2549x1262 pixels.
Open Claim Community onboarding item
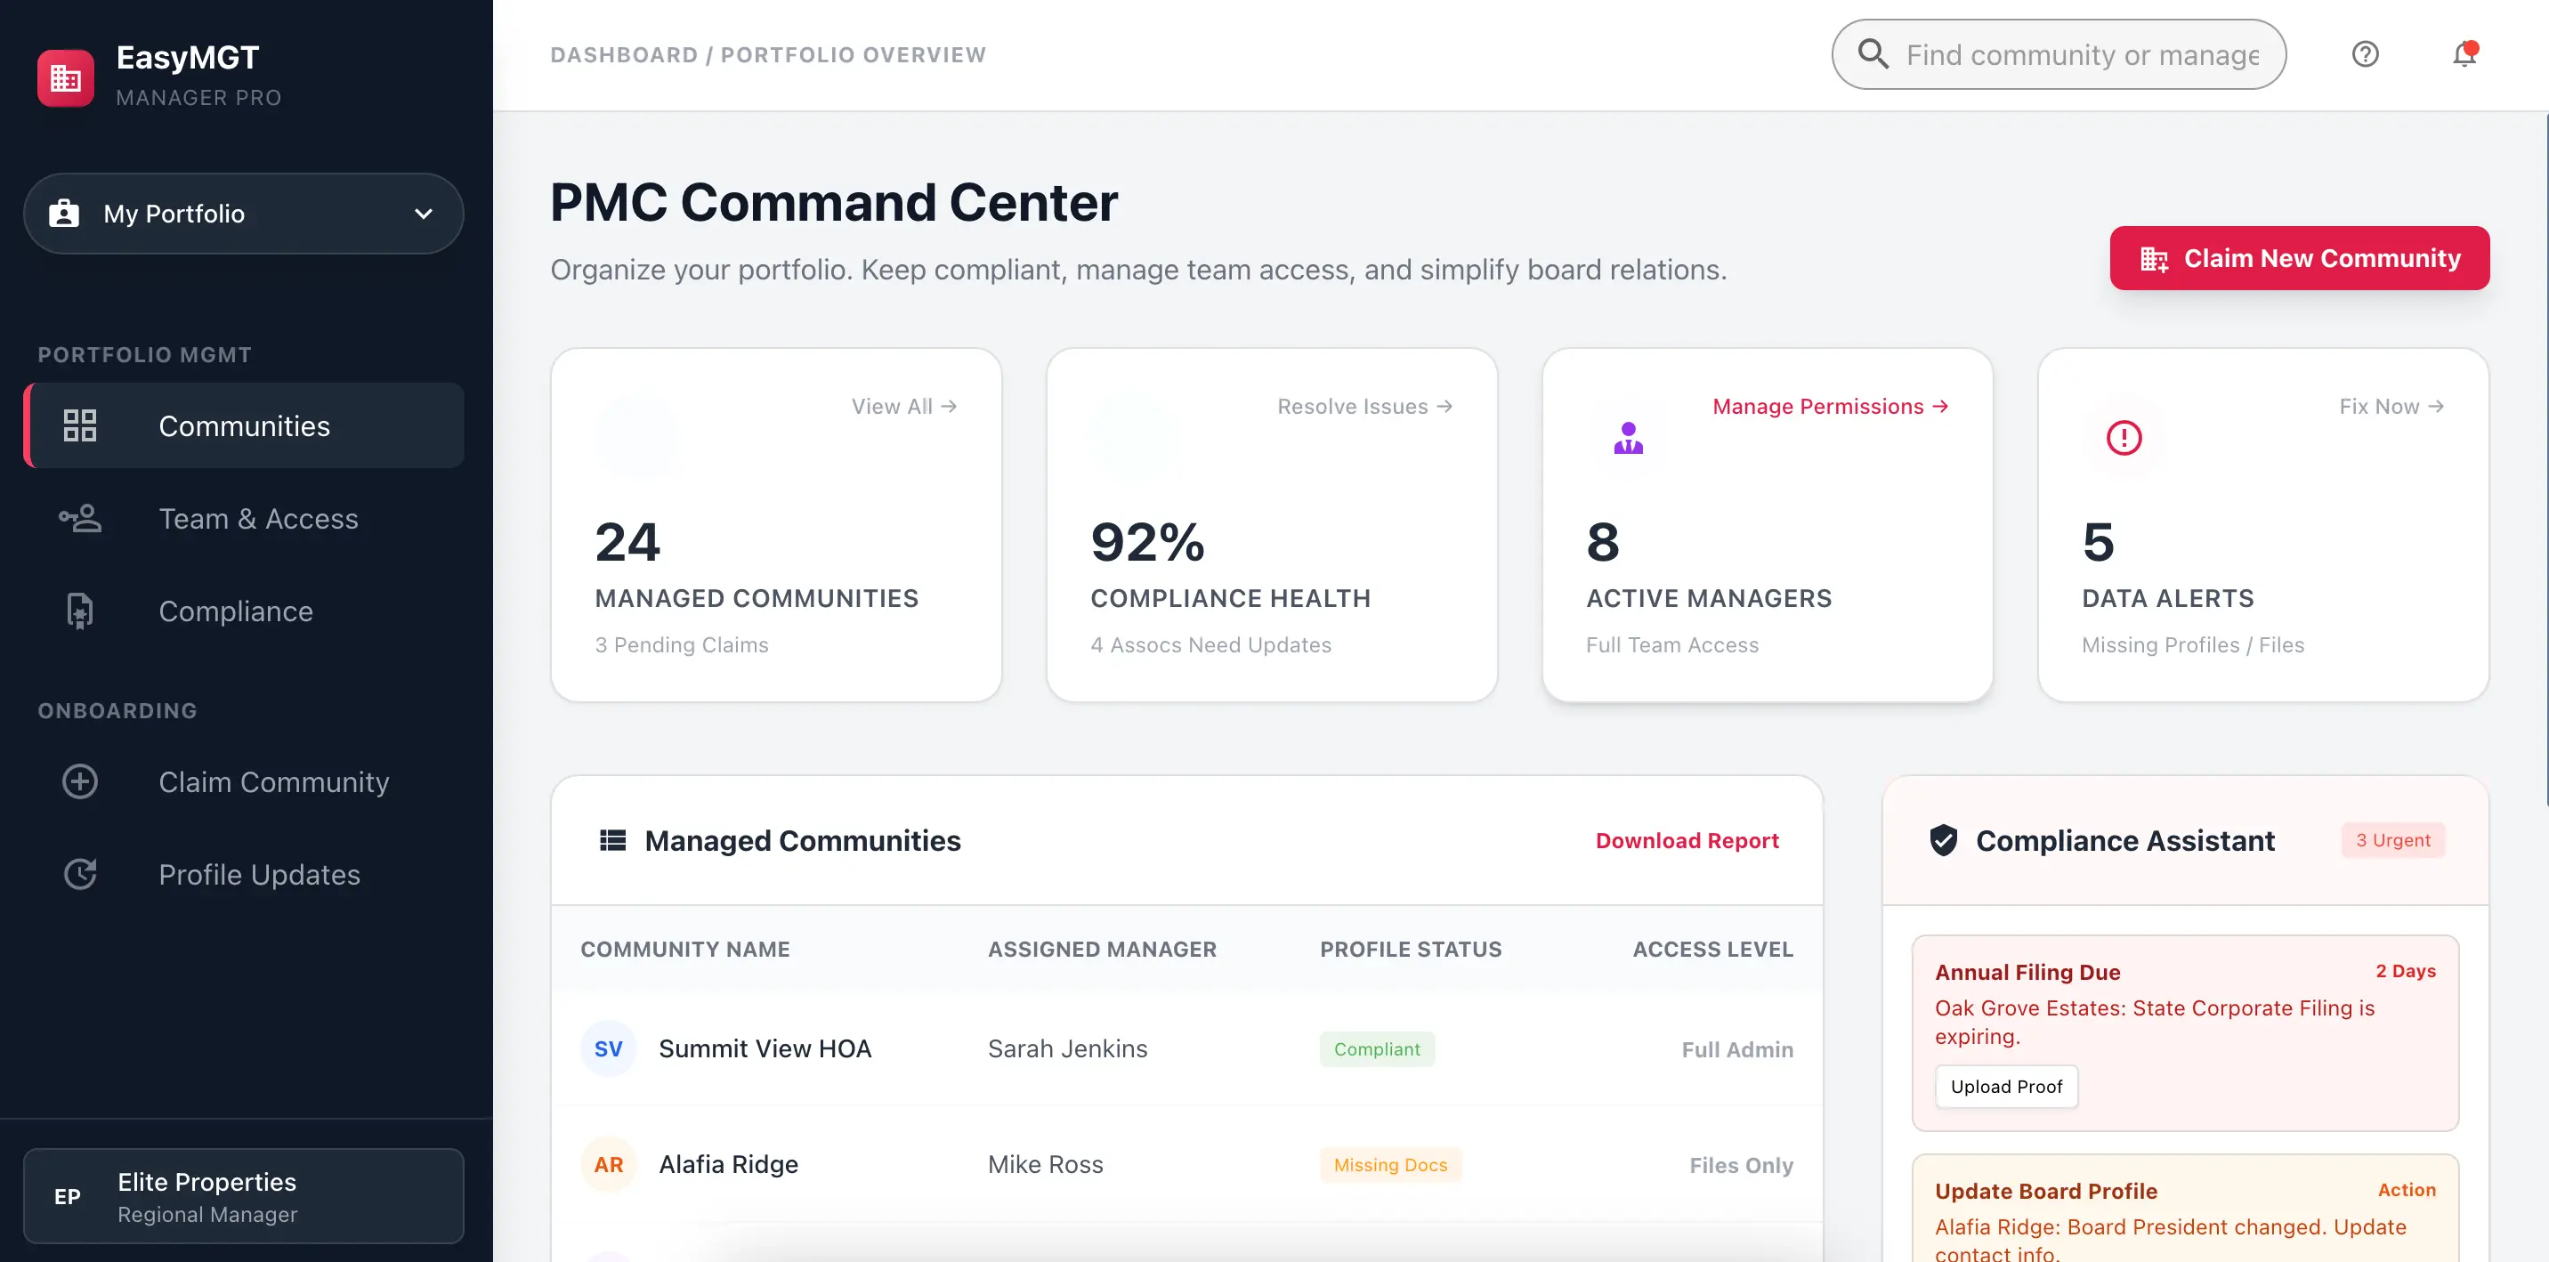(x=273, y=782)
